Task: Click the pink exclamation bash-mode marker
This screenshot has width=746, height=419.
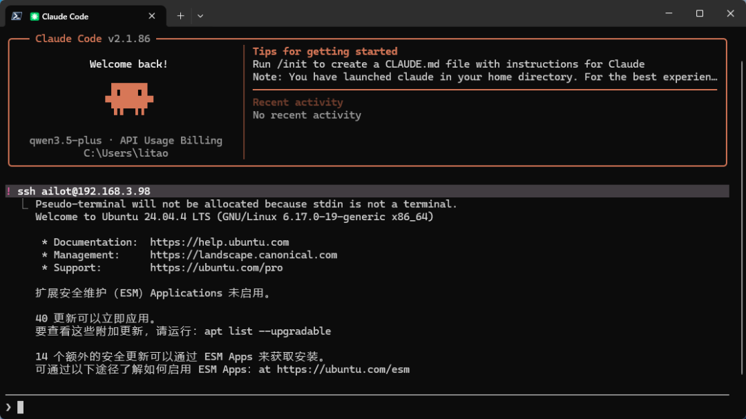Action: (8, 191)
